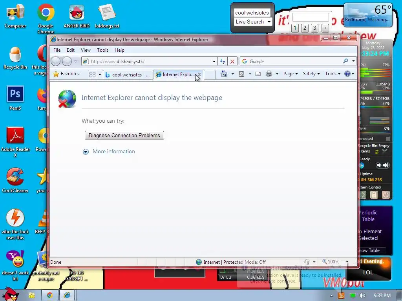Open the Quick Tabs grid icon
The width and height of the screenshot is (402, 301).
pos(92,74)
